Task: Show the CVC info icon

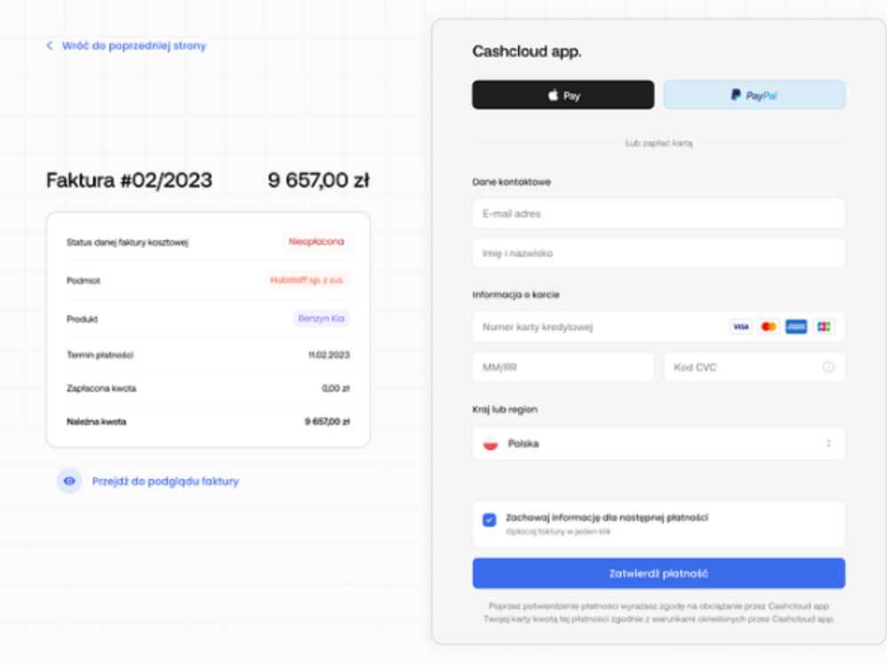Action: [828, 368]
